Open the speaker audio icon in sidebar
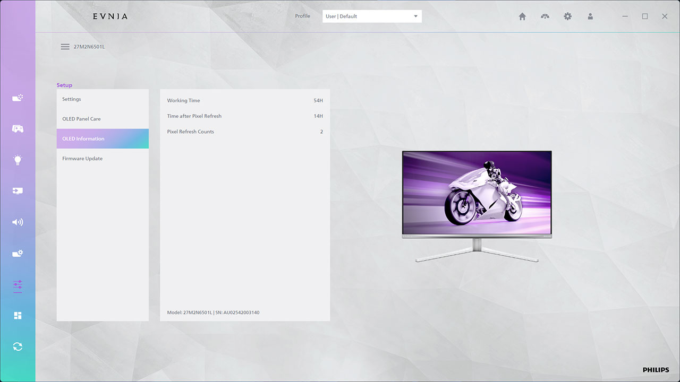 18,222
